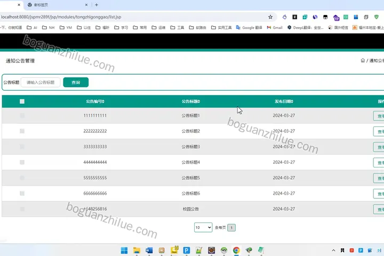Check the 校园公告 row checkbox
The image size is (384, 256).
tap(22, 209)
